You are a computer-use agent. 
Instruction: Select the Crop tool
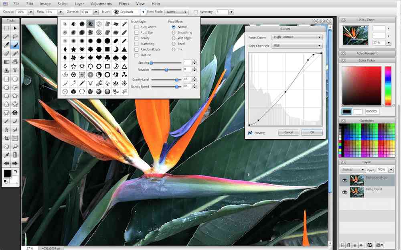pyautogui.click(x=6, y=138)
